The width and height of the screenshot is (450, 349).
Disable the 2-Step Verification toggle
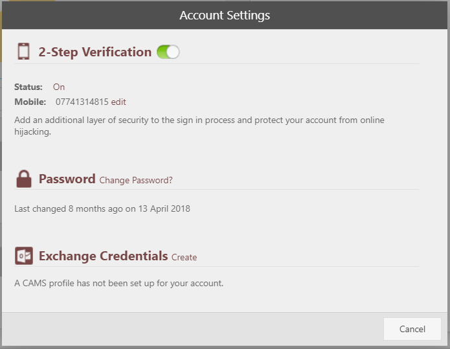tap(168, 52)
